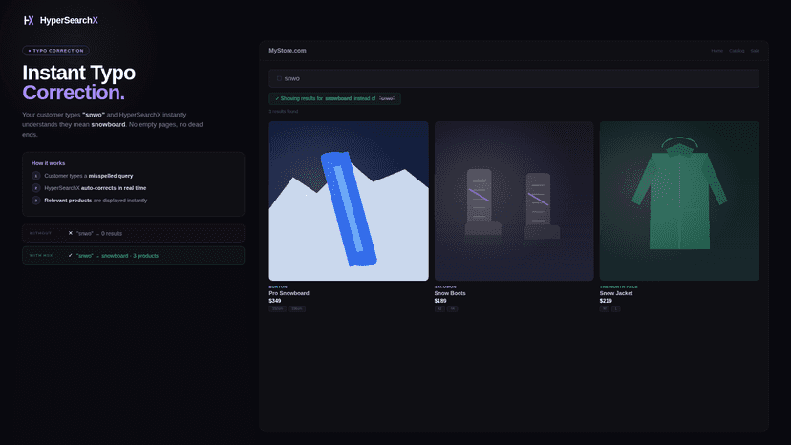Click the 'How it works' heading
791x445 pixels.
point(48,163)
